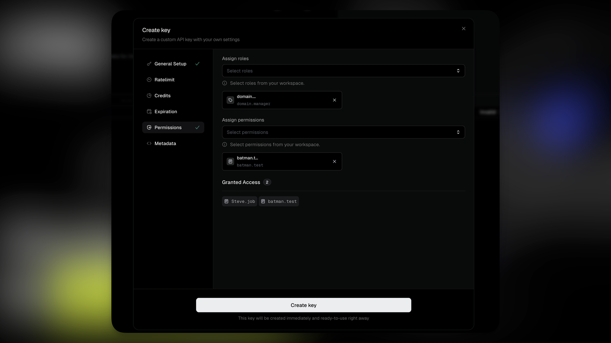Click the checkmark beside Permissions

pyautogui.click(x=197, y=127)
